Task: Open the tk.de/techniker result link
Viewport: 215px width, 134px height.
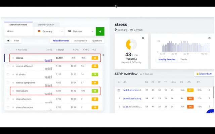Action: (x=131, y=107)
